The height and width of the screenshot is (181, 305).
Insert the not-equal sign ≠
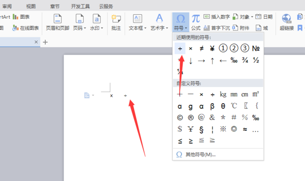[202, 48]
